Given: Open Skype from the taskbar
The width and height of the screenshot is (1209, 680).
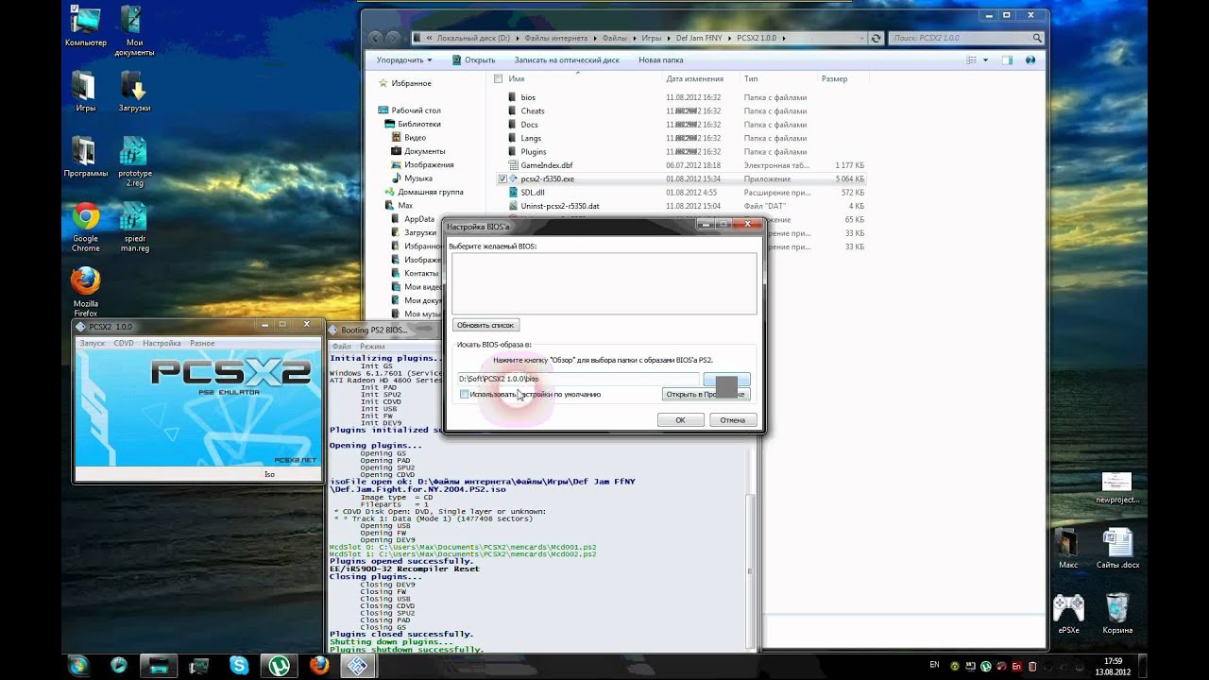Looking at the screenshot, I should 239,665.
